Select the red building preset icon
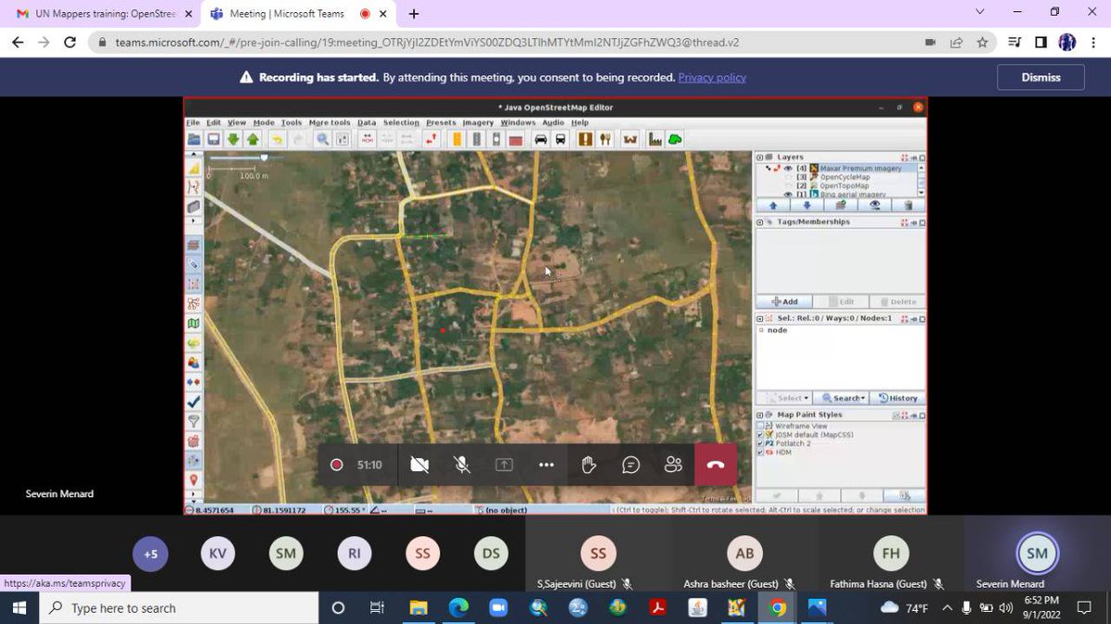The width and height of the screenshot is (1111, 624). (x=516, y=140)
